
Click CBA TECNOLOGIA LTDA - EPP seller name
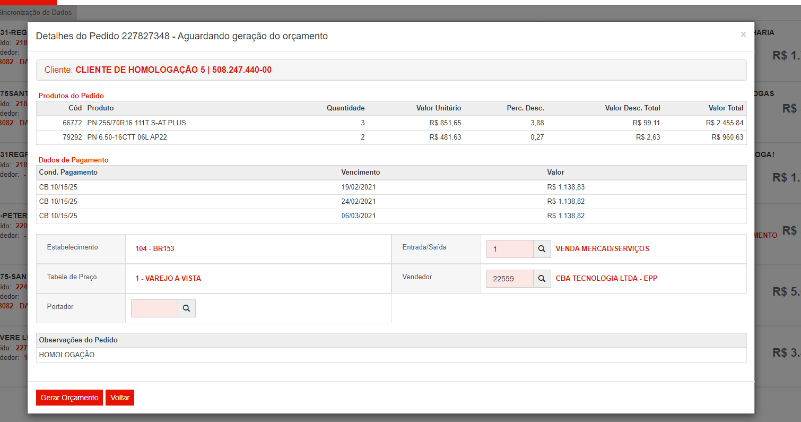606,279
